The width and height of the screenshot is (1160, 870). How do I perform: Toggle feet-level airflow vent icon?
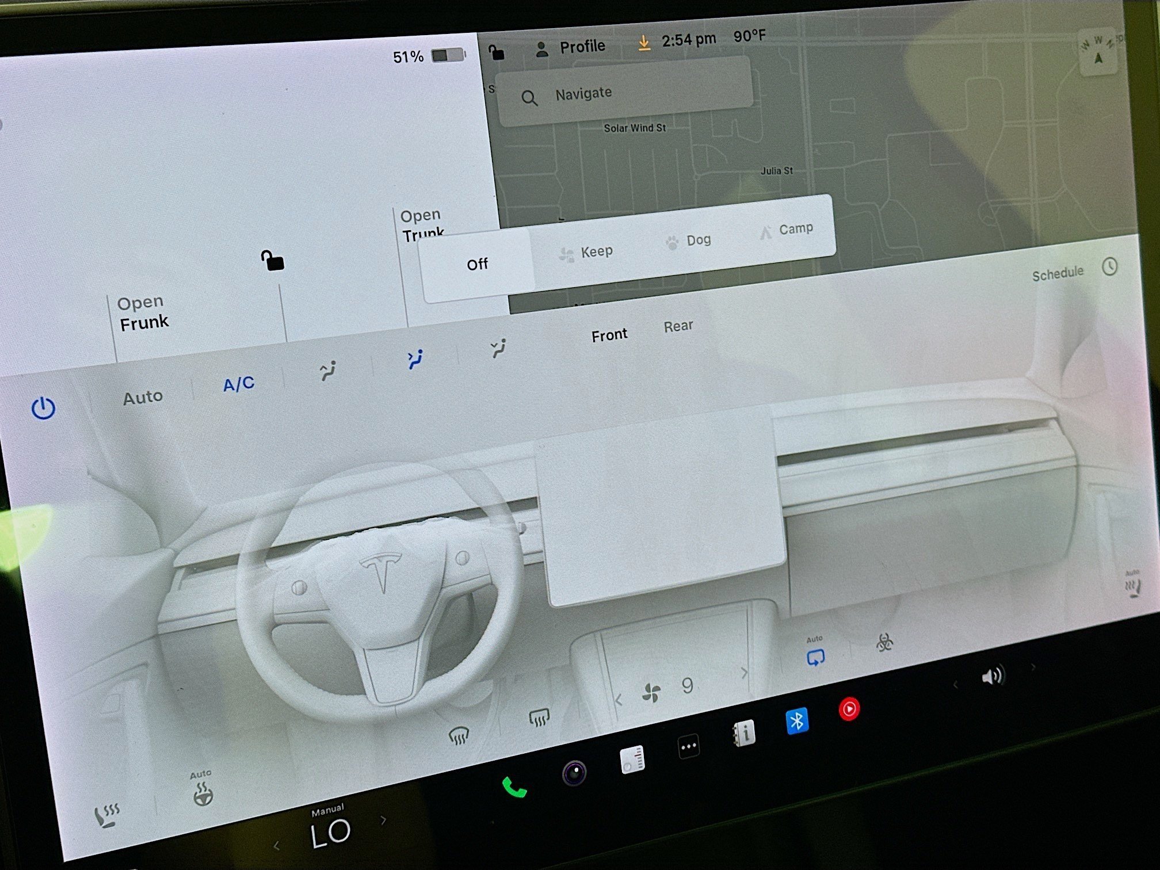pos(498,348)
